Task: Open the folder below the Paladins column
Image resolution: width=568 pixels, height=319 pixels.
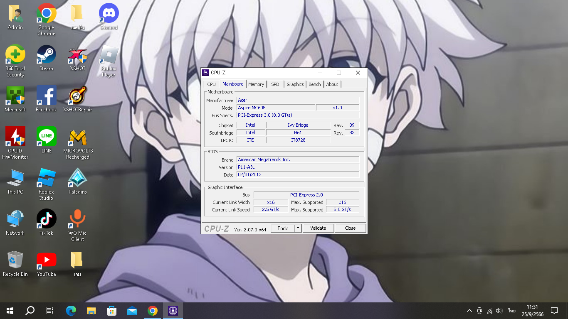Action: [77, 264]
